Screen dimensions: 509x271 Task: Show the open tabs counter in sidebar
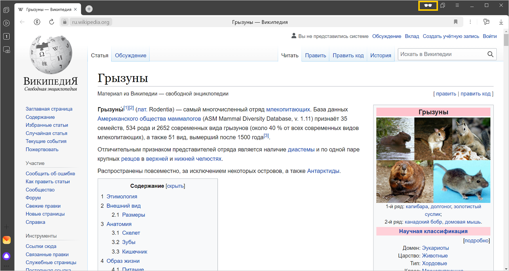pyautogui.click(x=6, y=36)
